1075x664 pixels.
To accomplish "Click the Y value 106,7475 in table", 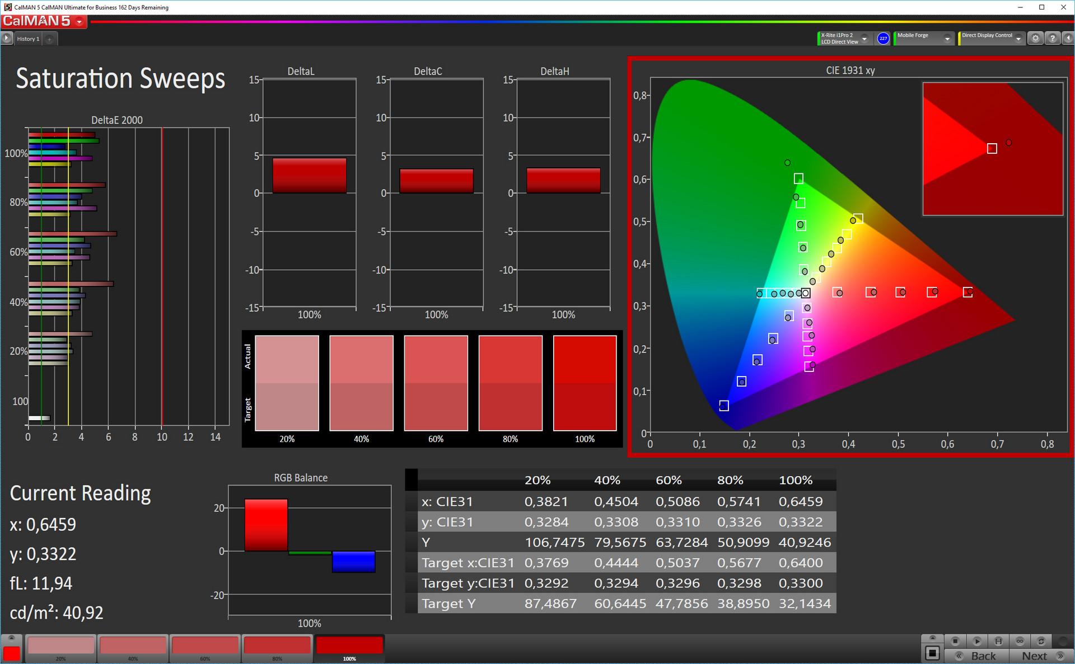I will pos(554,543).
